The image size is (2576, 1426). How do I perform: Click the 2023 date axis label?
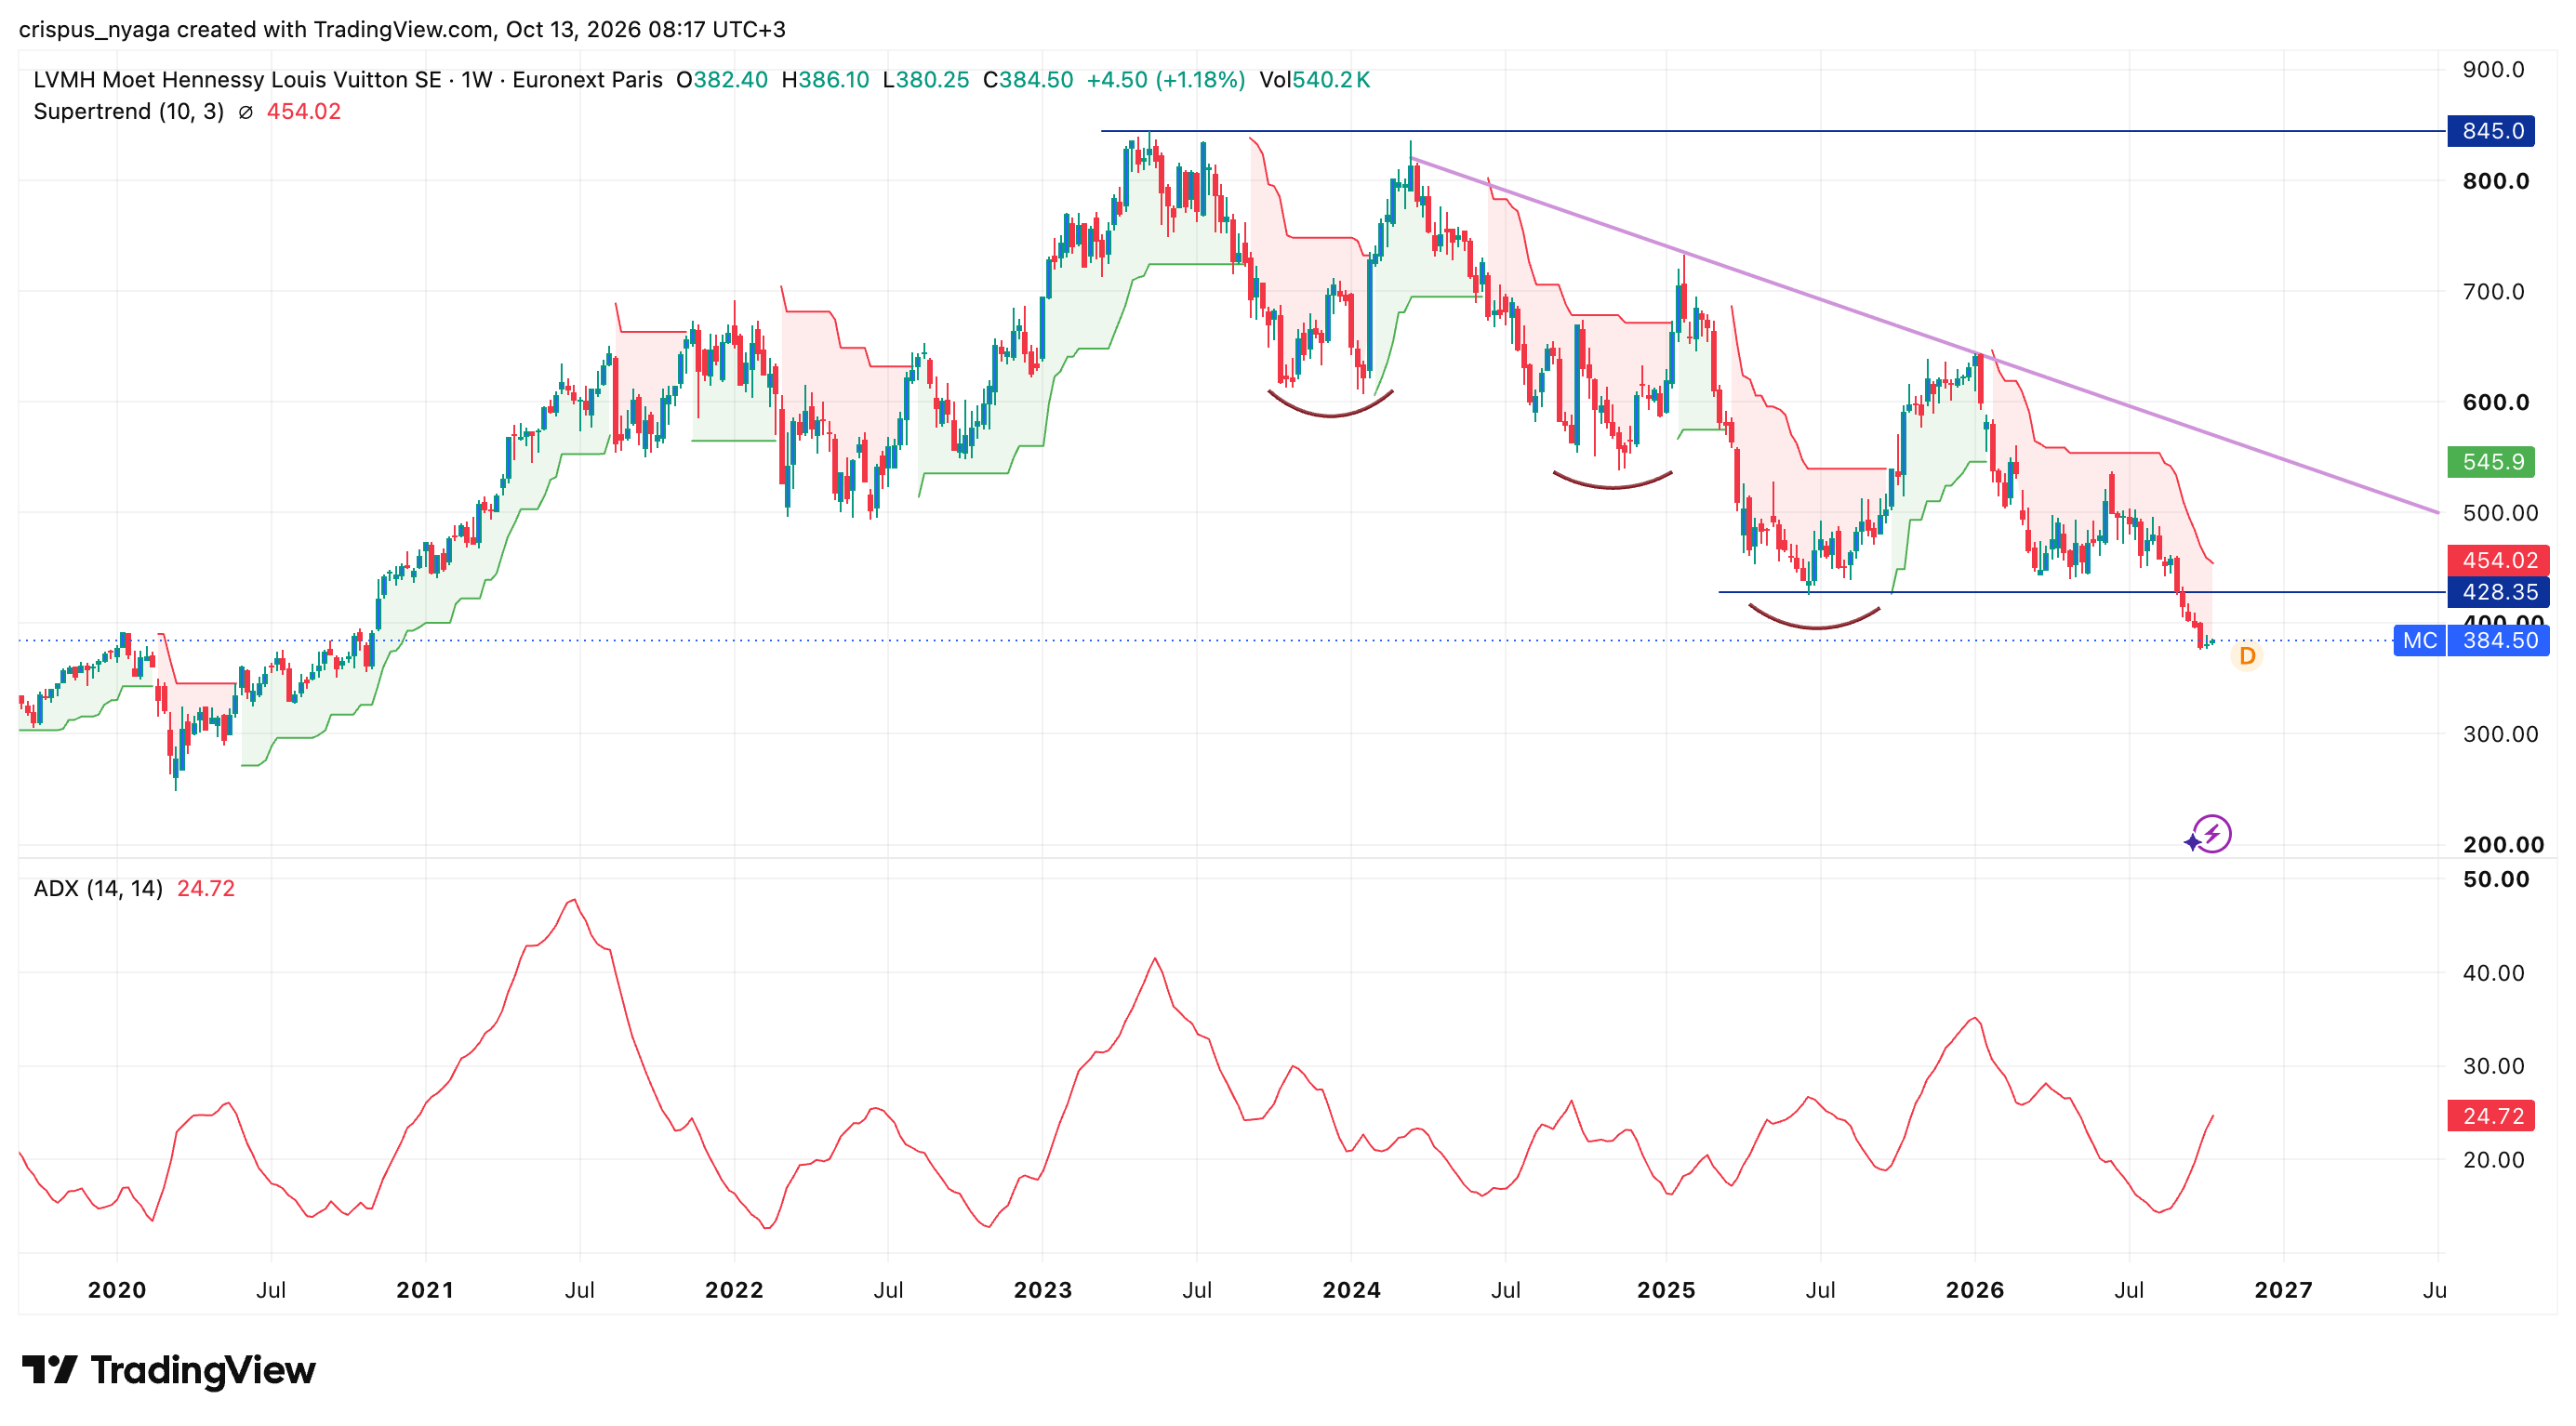pos(1043,1290)
